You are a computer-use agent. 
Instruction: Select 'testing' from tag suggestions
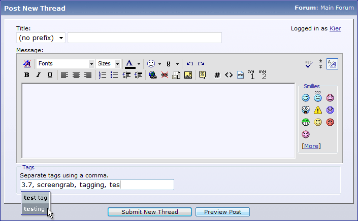click(x=35, y=209)
